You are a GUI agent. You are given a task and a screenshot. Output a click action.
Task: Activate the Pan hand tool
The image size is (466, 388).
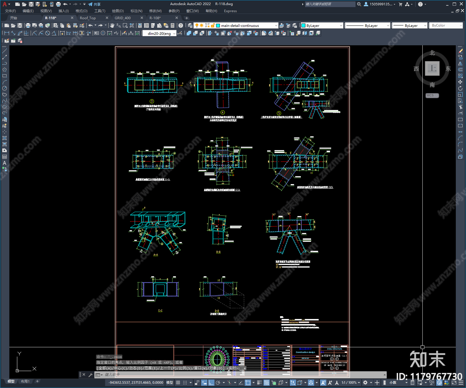point(112,26)
